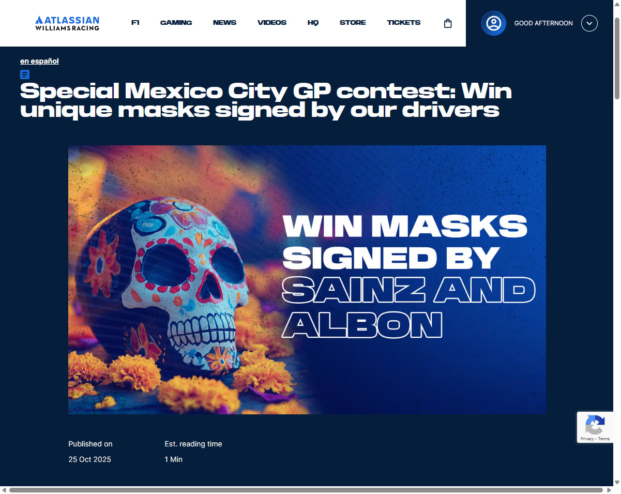Image resolution: width=621 pixels, height=494 pixels.
Task: Open the F1 menu item
Action: (x=135, y=23)
